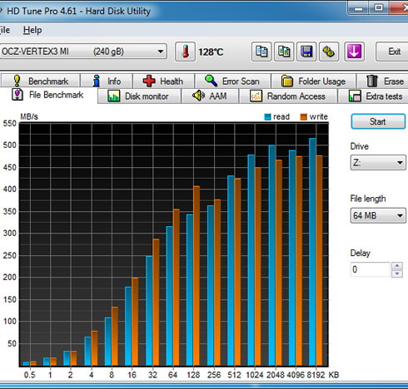Select the Random Access tab
This screenshot has height=389, width=408.
tap(288, 96)
